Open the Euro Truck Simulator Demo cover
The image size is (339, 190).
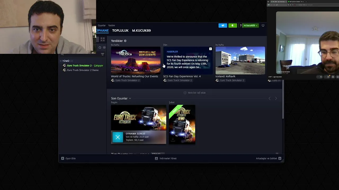(182, 125)
